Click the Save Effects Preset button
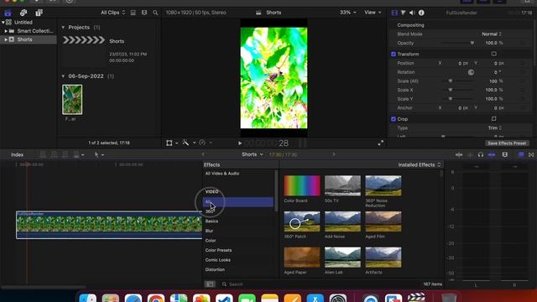 pyautogui.click(x=507, y=143)
